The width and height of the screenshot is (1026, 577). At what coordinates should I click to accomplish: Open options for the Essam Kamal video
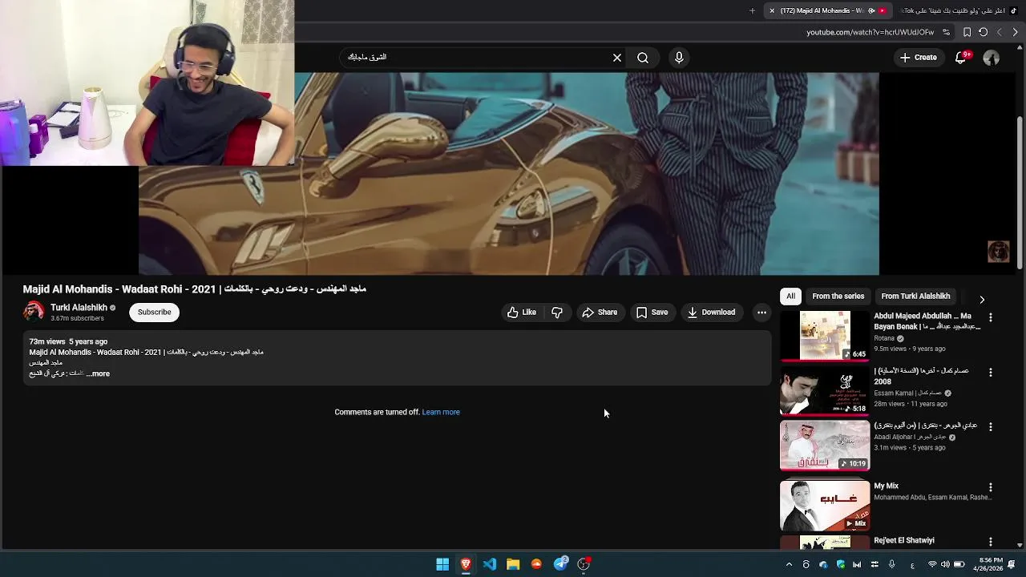pyautogui.click(x=991, y=373)
